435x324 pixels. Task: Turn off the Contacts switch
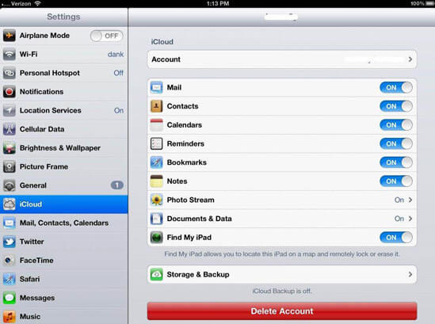tap(396, 106)
